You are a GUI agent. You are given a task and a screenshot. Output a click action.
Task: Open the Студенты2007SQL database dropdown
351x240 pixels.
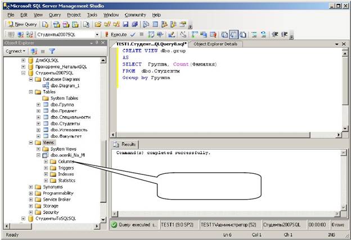96,35
